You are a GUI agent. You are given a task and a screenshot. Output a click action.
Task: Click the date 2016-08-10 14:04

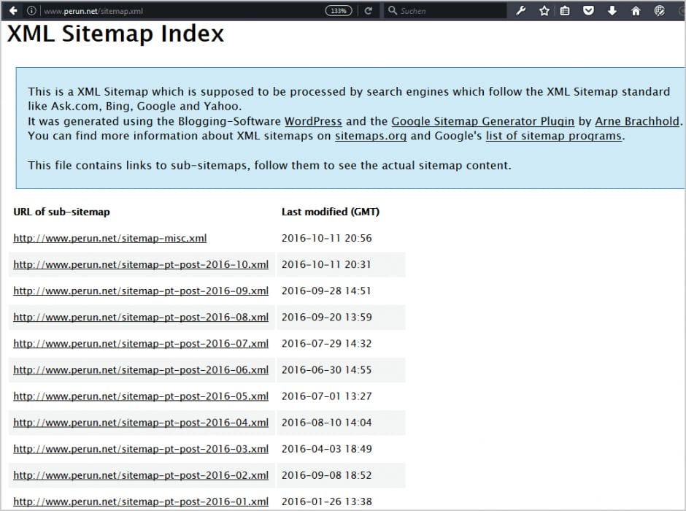pyautogui.click(x=326, y=423)
